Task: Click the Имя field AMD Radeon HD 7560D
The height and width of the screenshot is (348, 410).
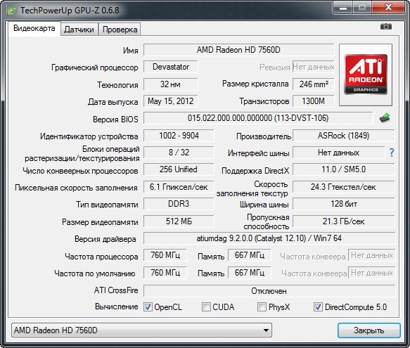Action: 238,50
